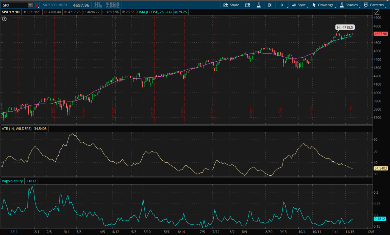Click the SPX 1 Y 1D chart label

(11, 12)
